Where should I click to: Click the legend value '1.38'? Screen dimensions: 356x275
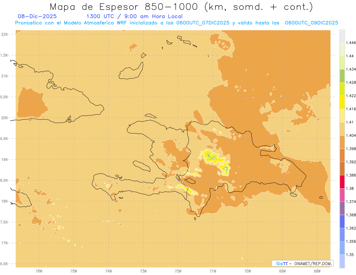tap(351, 188)
